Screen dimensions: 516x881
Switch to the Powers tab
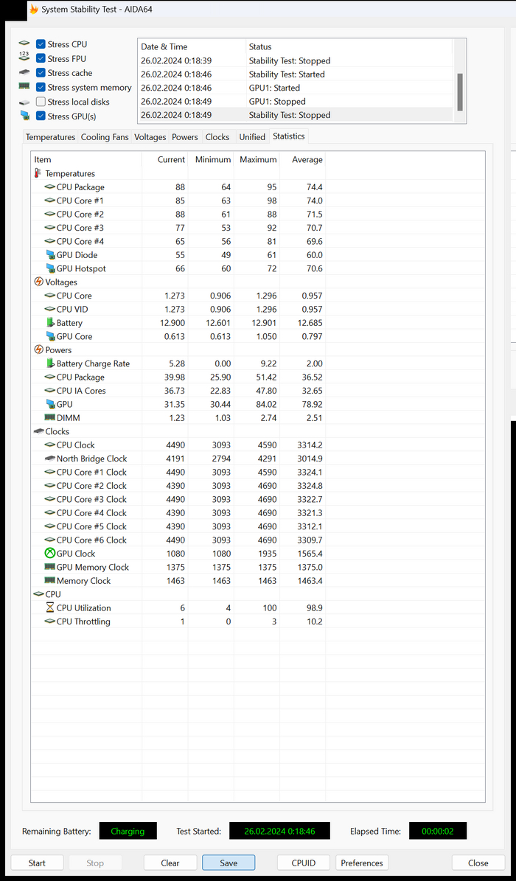(185, 137)
